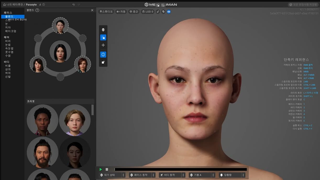Choose the move tool with four arrows
This screenshot has width=320, height=180.
pyautogui.click(x=103, y=45)
